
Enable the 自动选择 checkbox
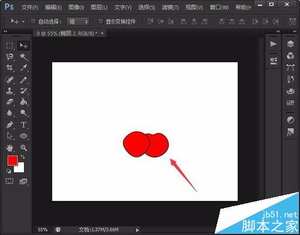click(33, 22)
